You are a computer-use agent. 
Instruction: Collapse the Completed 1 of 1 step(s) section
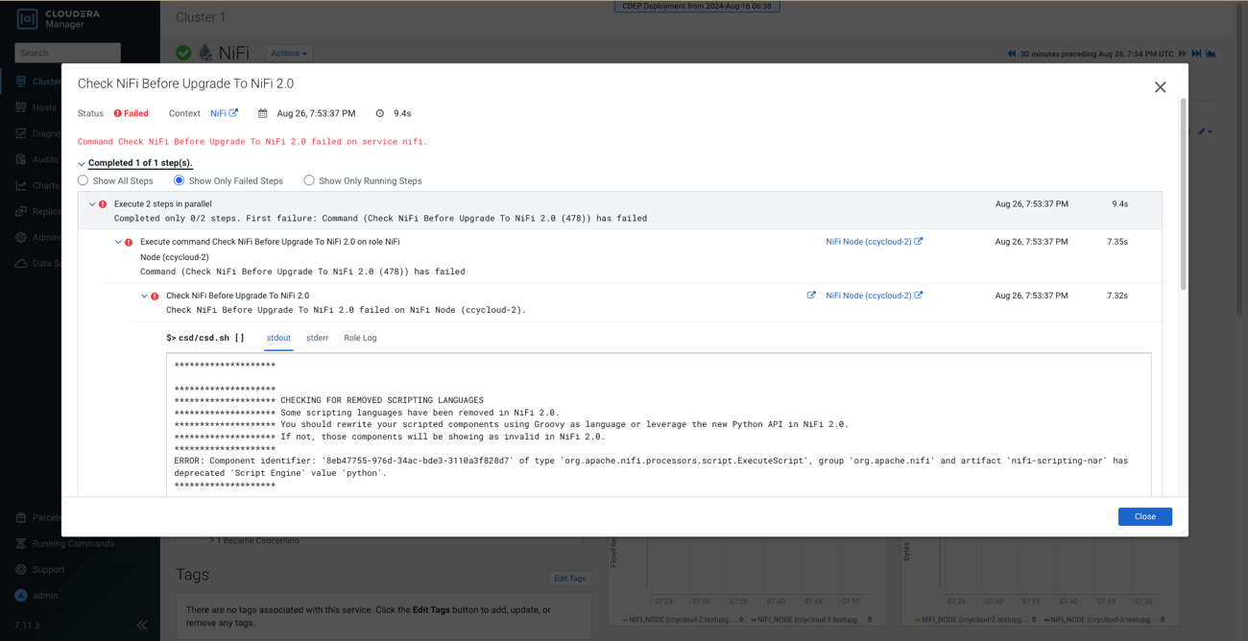pos(82,164)
